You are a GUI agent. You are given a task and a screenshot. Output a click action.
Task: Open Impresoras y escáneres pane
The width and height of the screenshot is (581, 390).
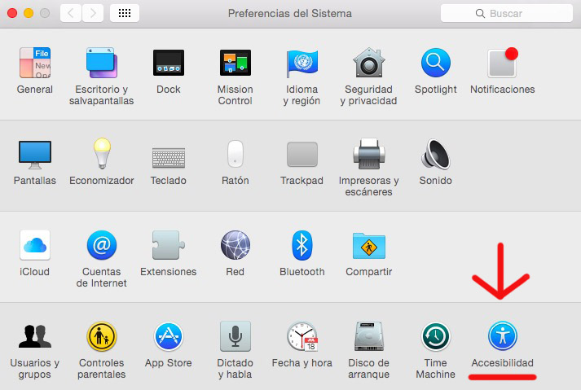coord(368,153)
